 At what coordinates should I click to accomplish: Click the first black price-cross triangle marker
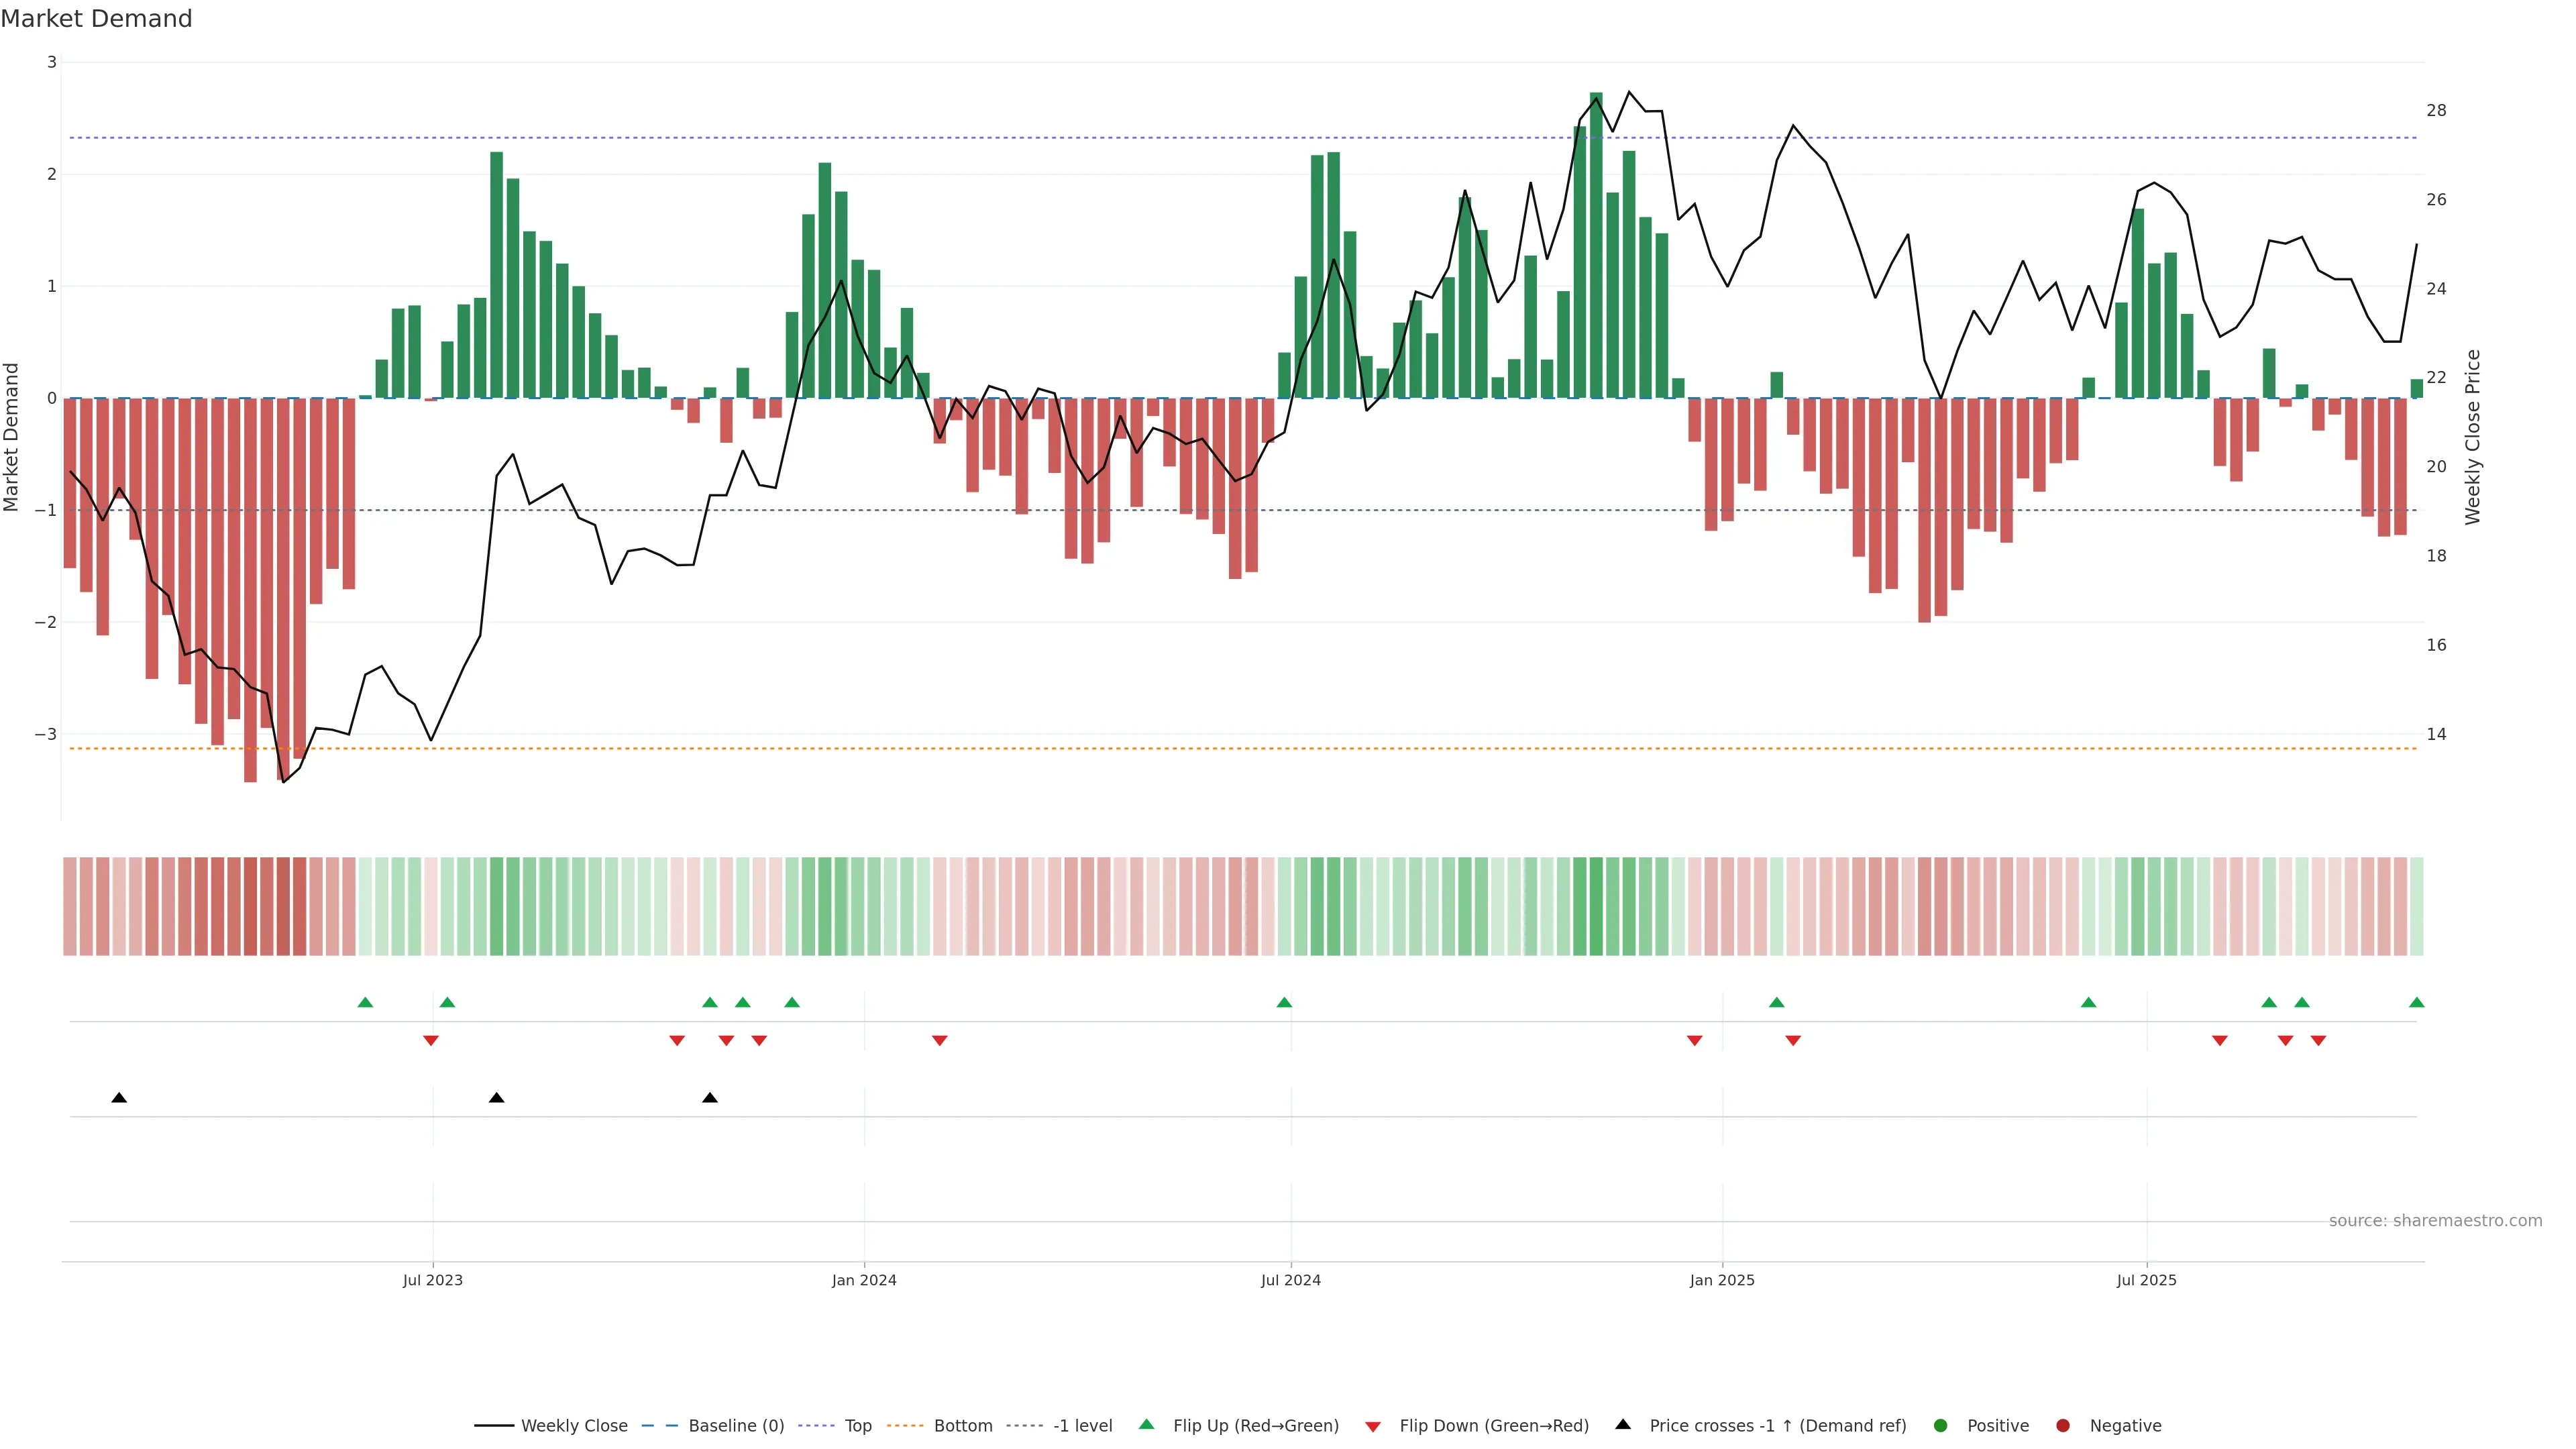(x=119, y=1098)
